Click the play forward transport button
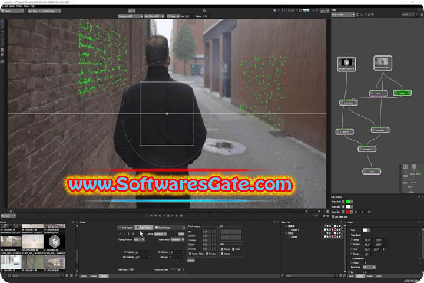The image size is (424, 283). (x=173, y=216)
